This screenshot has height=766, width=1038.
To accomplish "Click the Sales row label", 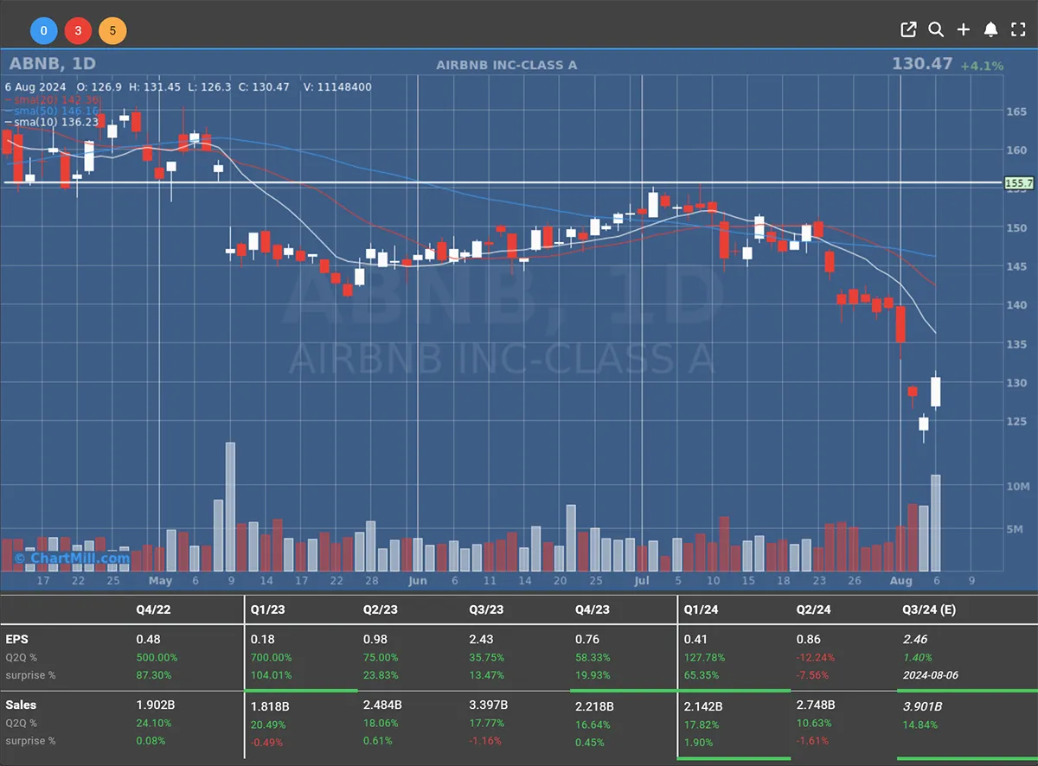I will (21, 705).
